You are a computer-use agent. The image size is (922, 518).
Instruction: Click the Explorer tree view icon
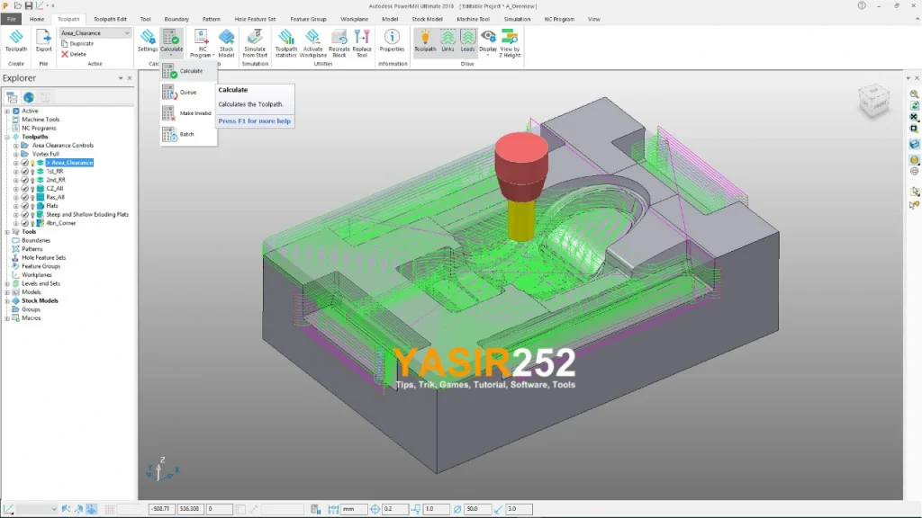(x=12, y=97)
